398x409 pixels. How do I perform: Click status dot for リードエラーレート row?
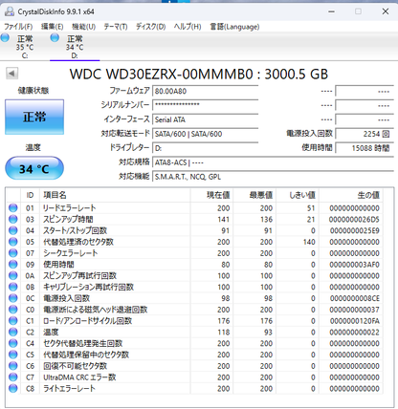(x=13, y=208)
